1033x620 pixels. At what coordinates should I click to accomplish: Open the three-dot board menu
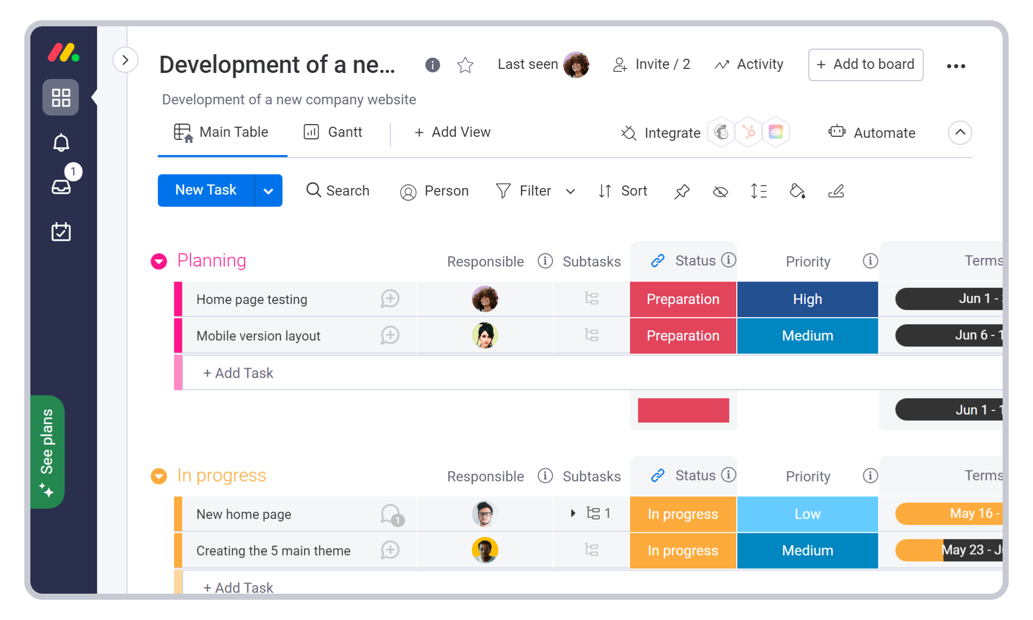956,66
